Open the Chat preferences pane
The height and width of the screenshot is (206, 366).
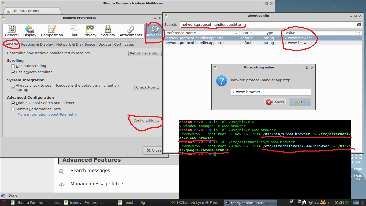click(73, 31)
